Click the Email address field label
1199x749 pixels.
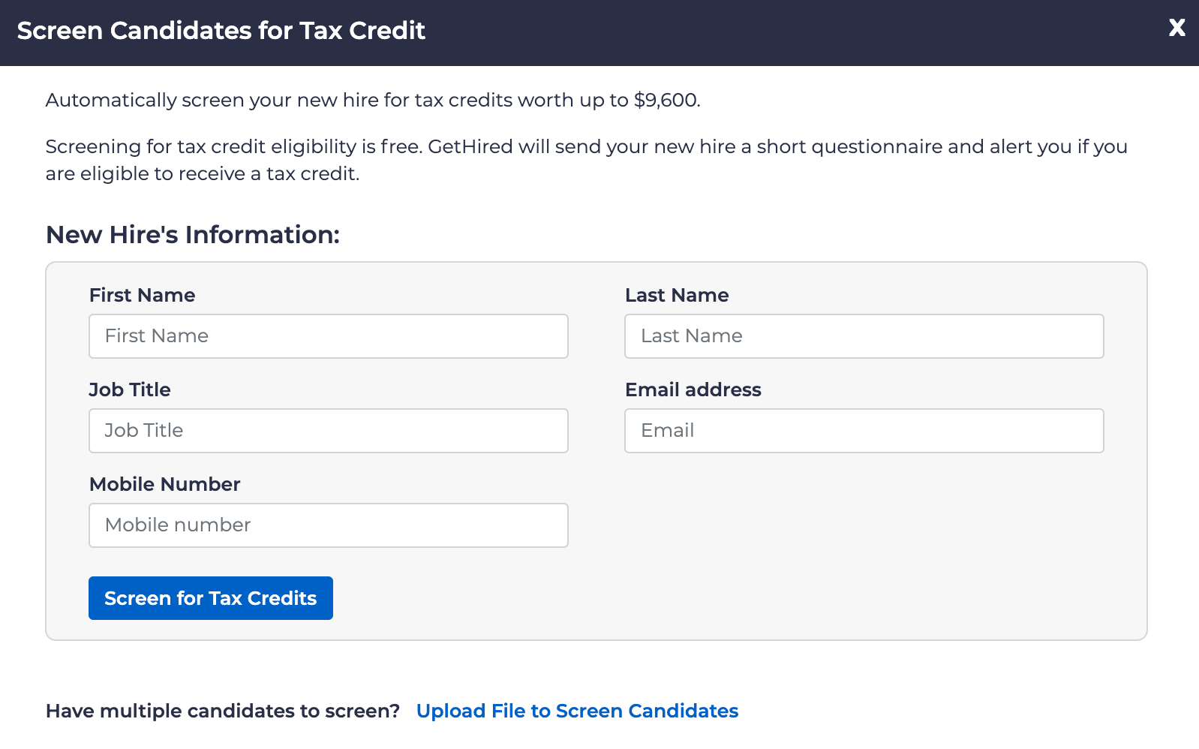tap(693, 390)
